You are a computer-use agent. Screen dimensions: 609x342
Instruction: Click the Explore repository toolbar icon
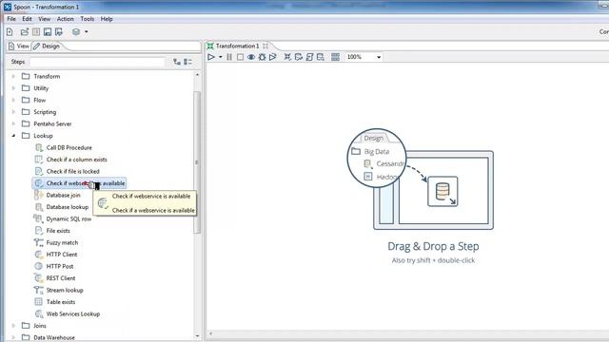(36, 31)
